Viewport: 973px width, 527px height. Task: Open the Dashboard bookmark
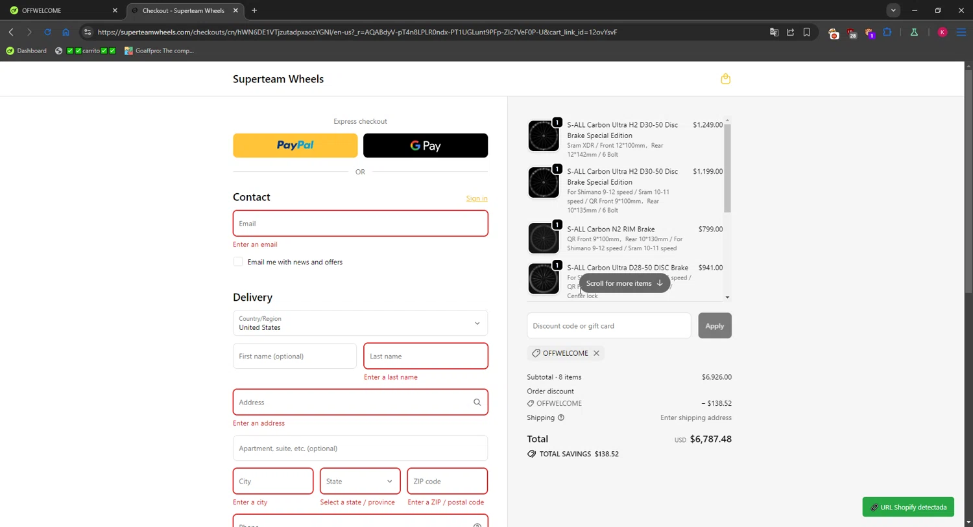coord(27,51)
